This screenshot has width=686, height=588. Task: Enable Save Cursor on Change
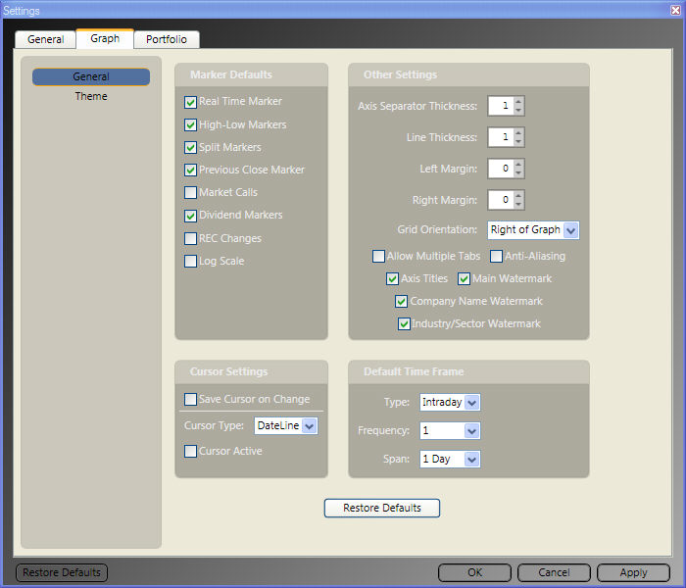(x=191, y=400)
